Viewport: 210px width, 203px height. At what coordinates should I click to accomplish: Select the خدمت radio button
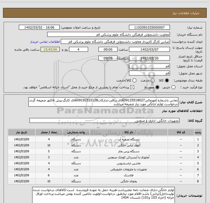[153, 80]
